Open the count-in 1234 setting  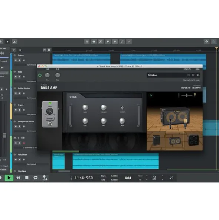pyautogui.click(x=45, y=178)
